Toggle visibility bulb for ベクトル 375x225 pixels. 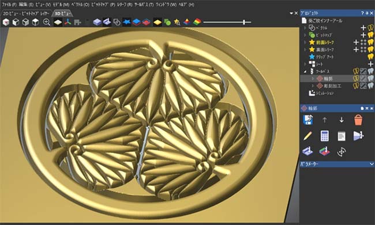point(370,28)
